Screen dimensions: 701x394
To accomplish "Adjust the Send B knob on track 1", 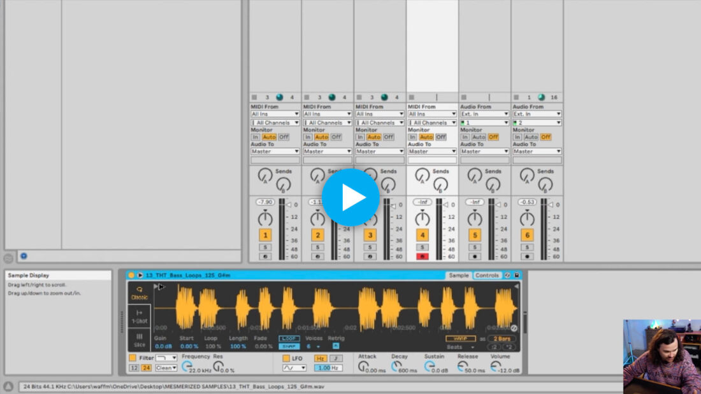I will tap(283, 184).
